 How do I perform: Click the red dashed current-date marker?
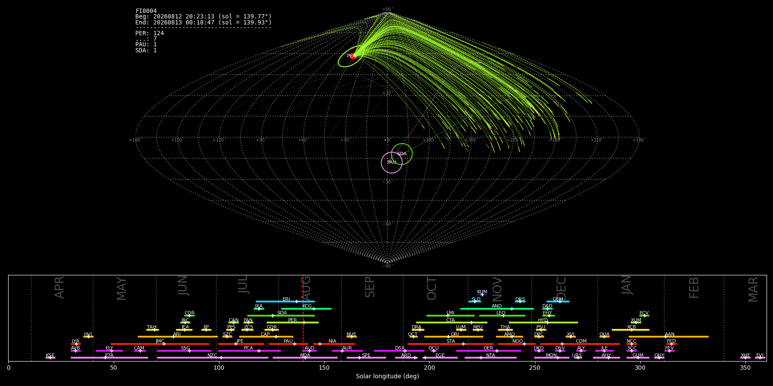(303, 318)
